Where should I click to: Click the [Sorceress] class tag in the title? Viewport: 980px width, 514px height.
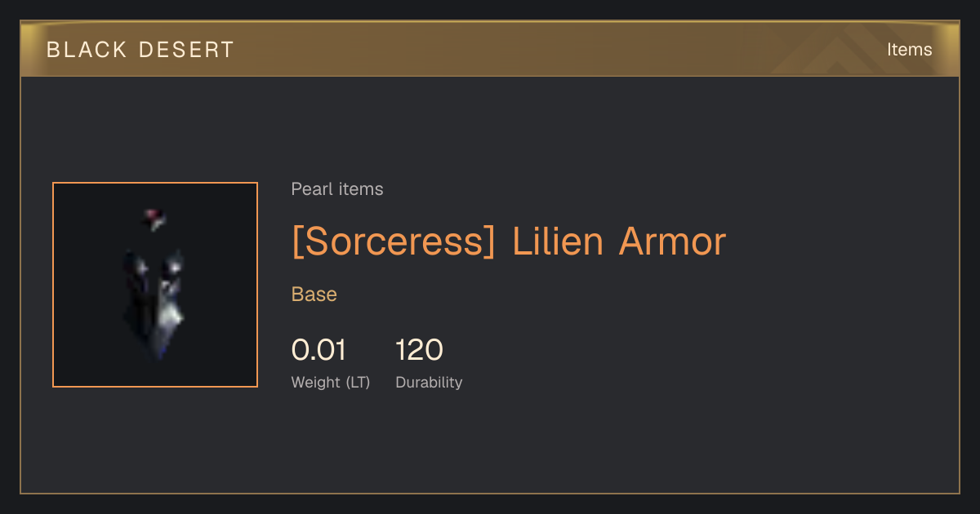click(394, 241)
